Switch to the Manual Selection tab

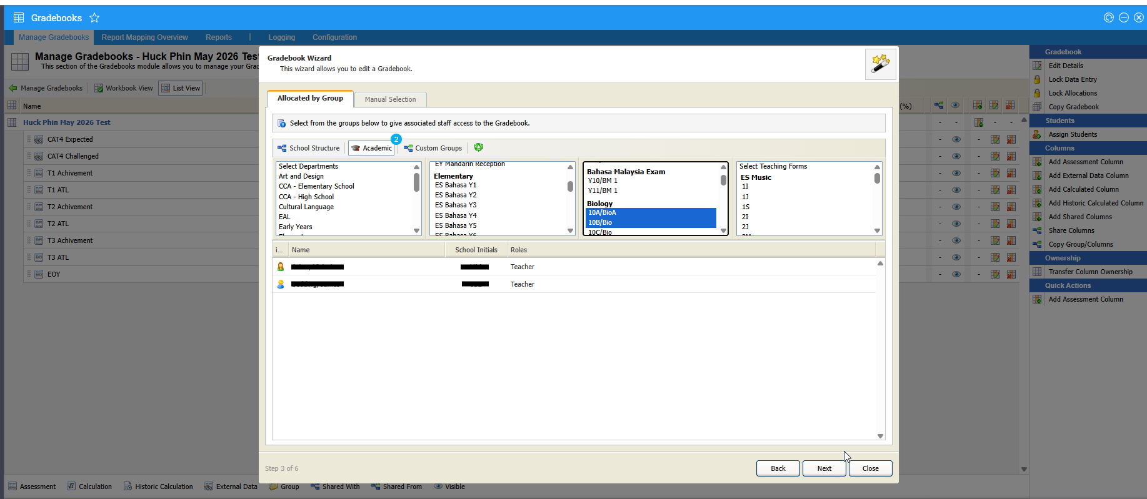(390, 99)
